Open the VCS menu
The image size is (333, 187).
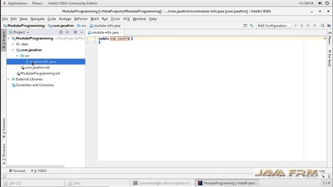pyautogui.click(x=126, y=19)
